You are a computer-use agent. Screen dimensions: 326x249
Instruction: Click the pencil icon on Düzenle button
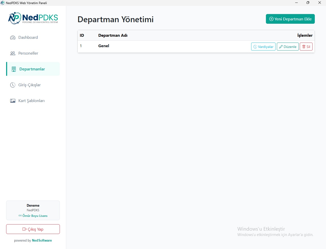[281, 47]
